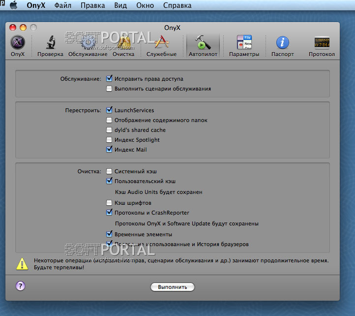Open the Служебные utilities icon
The height and width of the screenshot is (316, 355).
pos(161,46)
